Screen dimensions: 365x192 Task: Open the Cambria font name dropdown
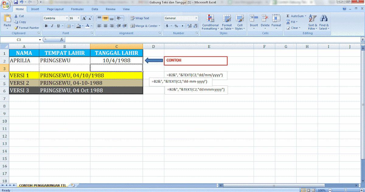click(66, 18)
